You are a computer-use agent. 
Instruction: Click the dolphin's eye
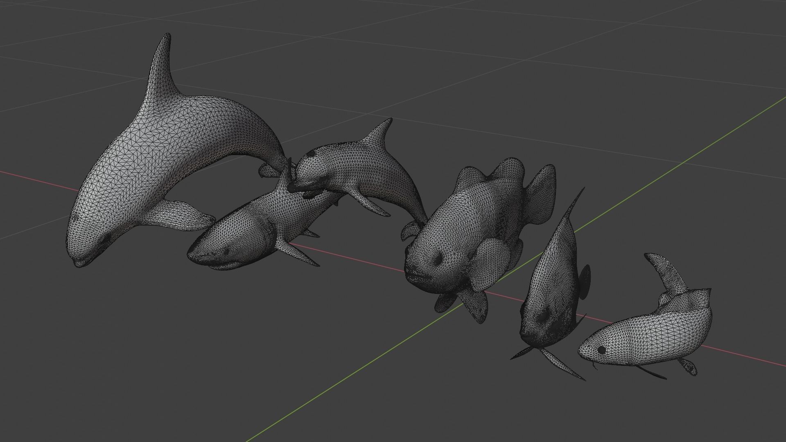tap(311, 153)
